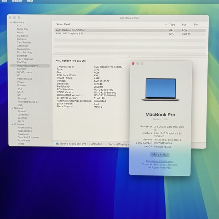
Task: Select Wi-Fi under Network
Action: (x=21, y=121)
